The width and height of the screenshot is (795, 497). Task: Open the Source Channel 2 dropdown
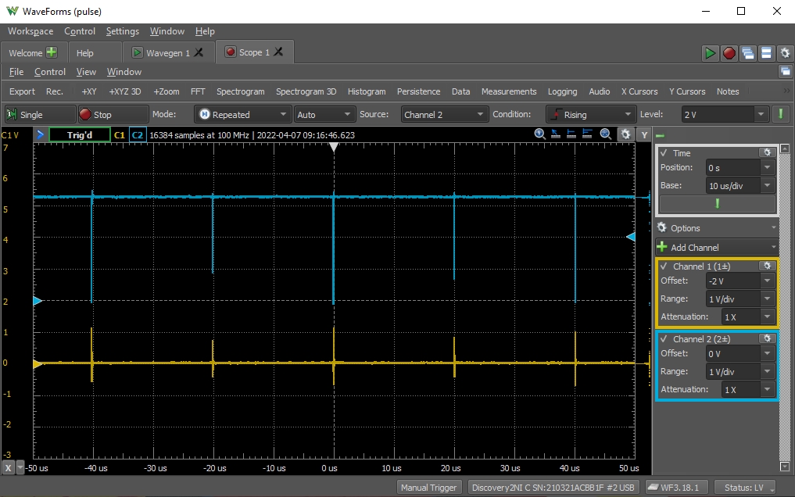click(444, 115)
